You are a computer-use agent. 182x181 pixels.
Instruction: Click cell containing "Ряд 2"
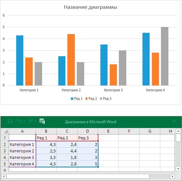[67, 138]
